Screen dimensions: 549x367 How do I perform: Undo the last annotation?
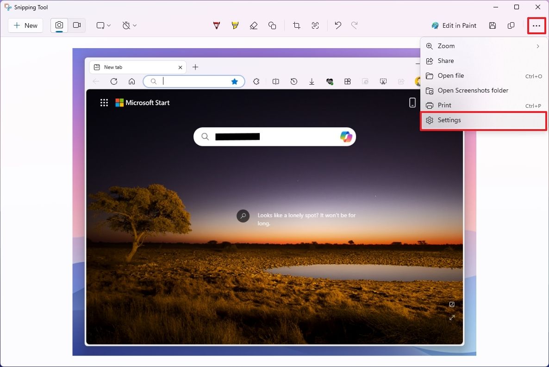337,25
